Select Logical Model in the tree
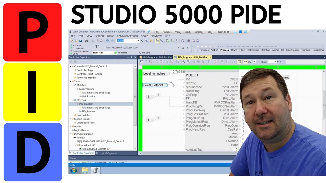Image resolution: width=326 pixels, height=183 pixels. [x=81, y=130]
